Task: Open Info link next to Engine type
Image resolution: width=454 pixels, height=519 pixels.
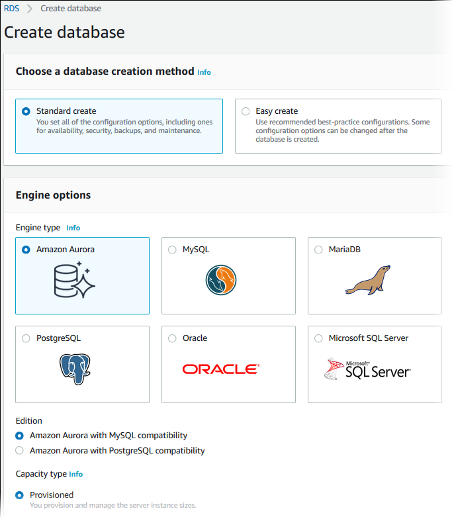Action: (73, 228)
